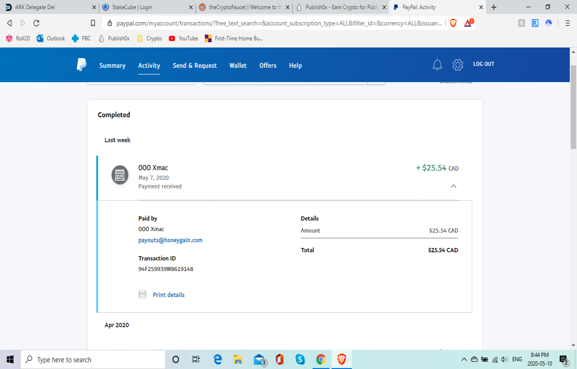Click the payouts@honeygain.com email link
577x369 pixels.
(x=170, y=240)
